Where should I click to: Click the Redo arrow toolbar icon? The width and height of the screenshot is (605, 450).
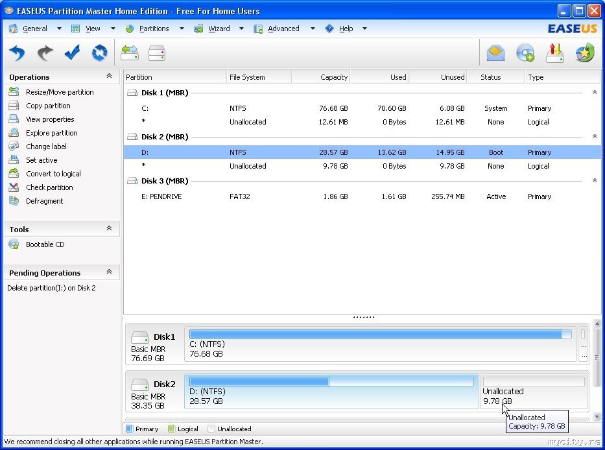click(45, 53)
